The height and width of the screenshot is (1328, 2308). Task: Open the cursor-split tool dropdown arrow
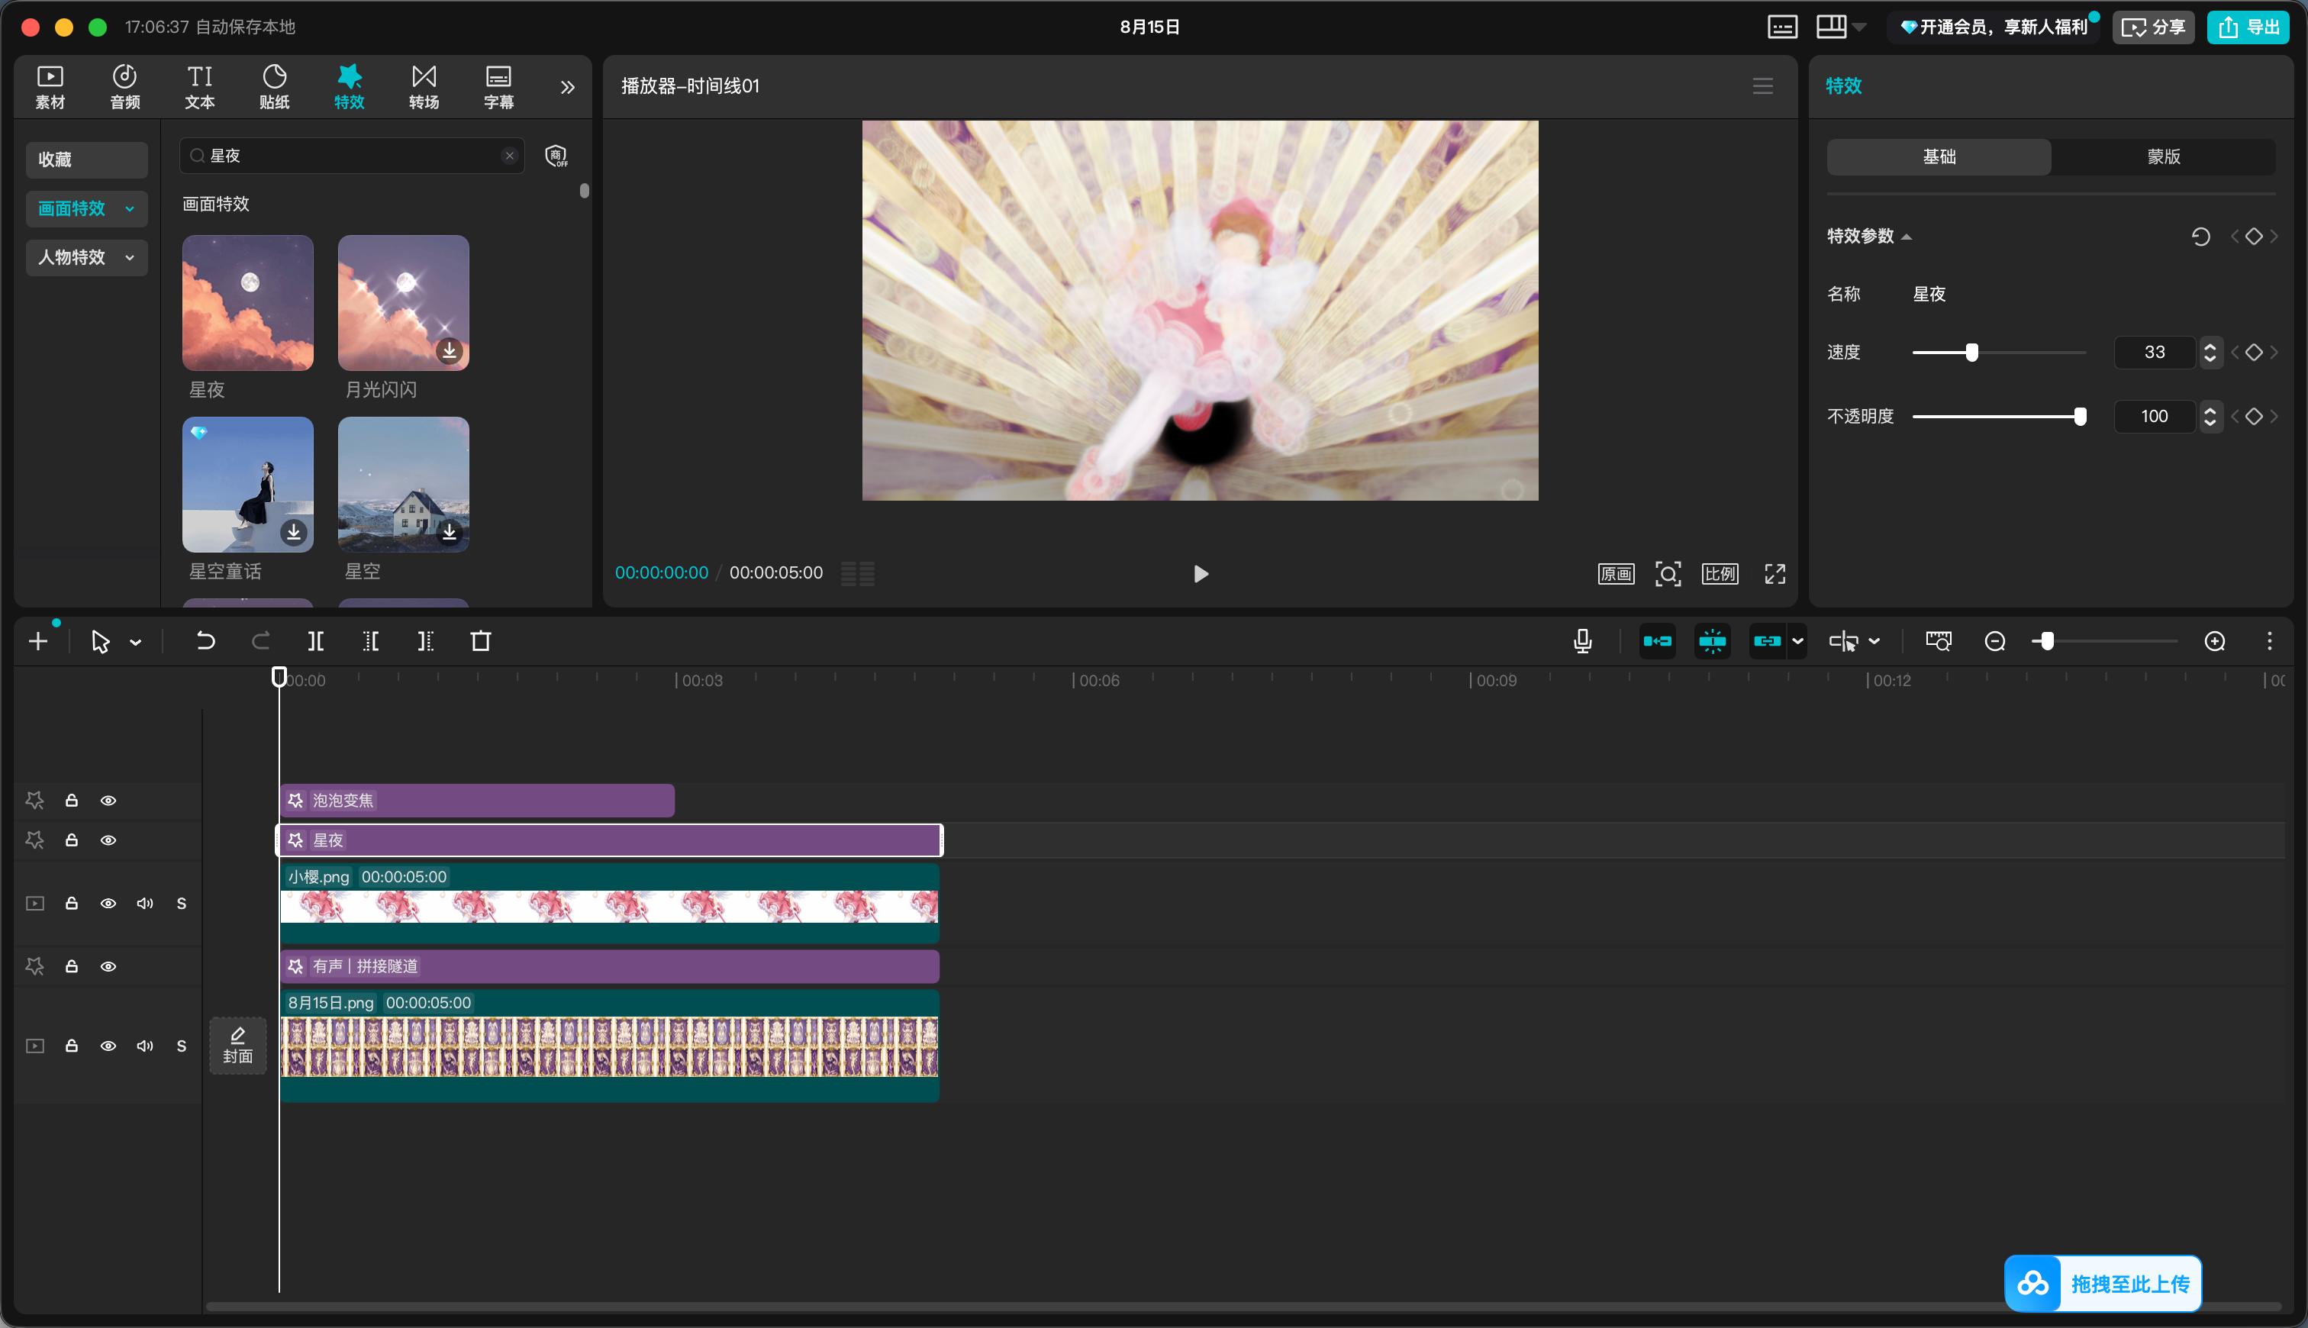pyautogui.click(x=1874, y=641)
